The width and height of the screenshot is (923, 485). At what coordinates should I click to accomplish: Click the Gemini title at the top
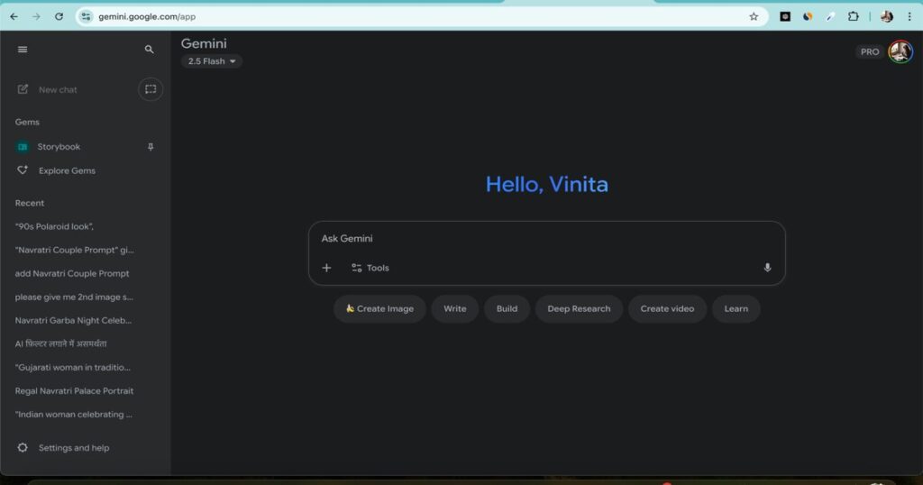click(204, 43)
